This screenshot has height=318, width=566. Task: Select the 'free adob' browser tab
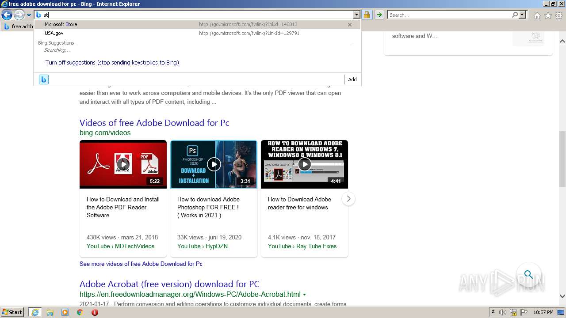[18, 26]
